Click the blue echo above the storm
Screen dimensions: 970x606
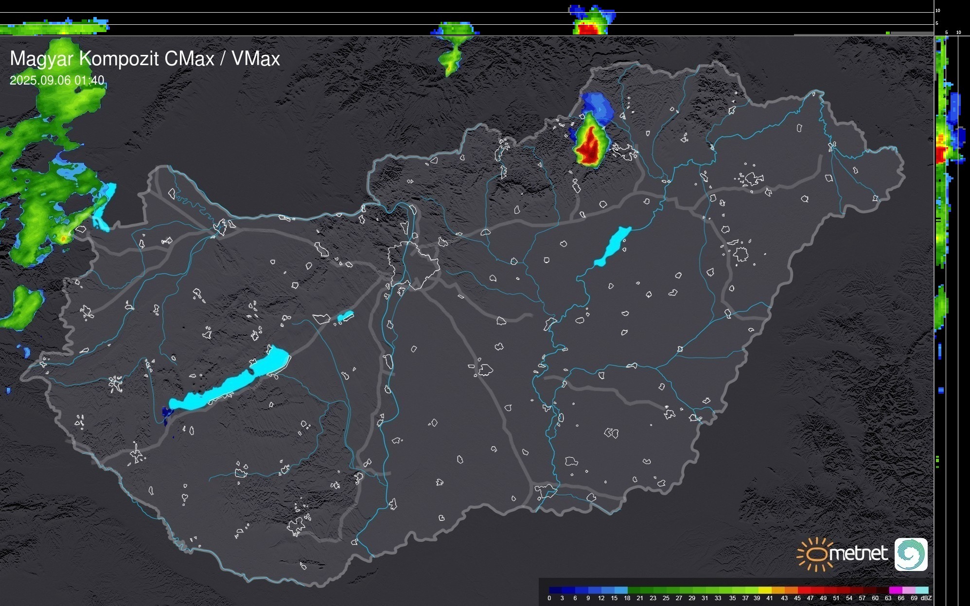[599, 106]
